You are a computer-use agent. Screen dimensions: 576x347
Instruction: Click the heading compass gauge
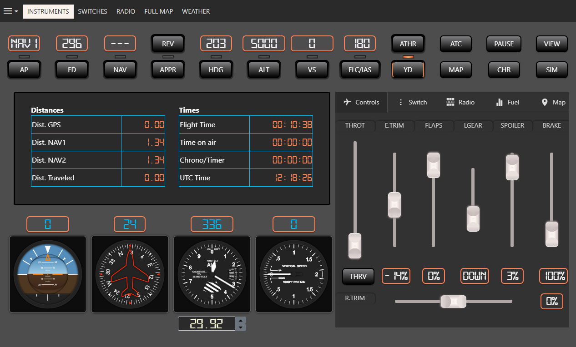pyautogui.click(x=130, y=274)
